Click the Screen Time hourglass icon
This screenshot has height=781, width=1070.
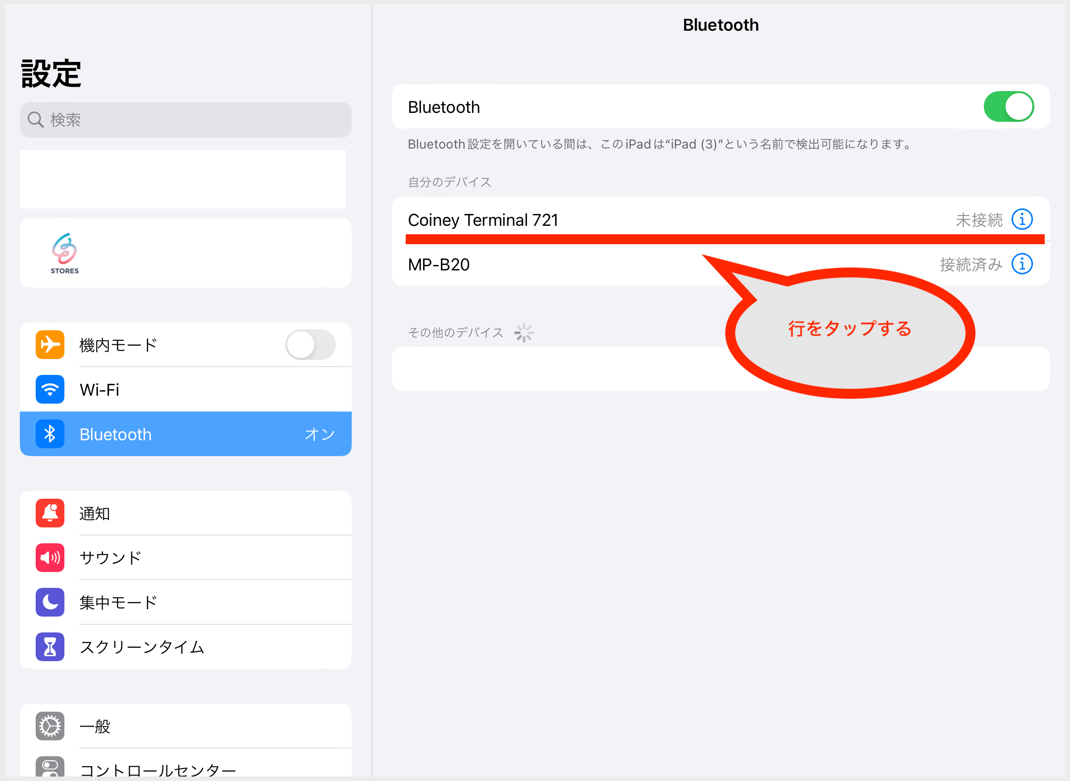[50, 647]
